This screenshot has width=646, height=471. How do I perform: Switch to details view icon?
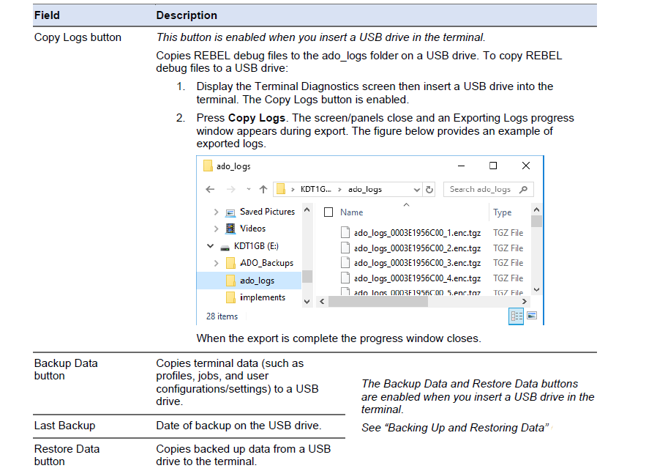517,316
